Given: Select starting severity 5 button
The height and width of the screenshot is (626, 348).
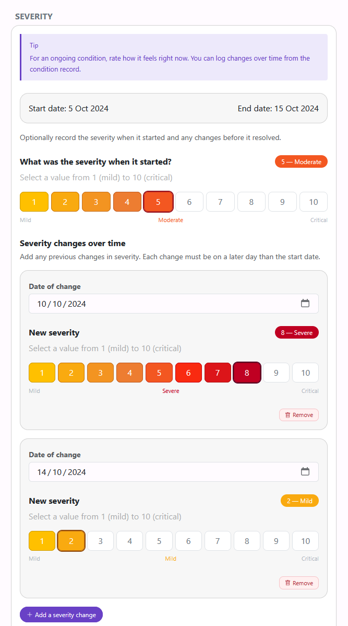Looking at the screenshot, I should coord(158,202).
